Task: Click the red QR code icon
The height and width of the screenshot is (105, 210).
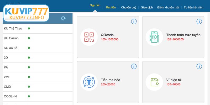Action: point(89,37)
